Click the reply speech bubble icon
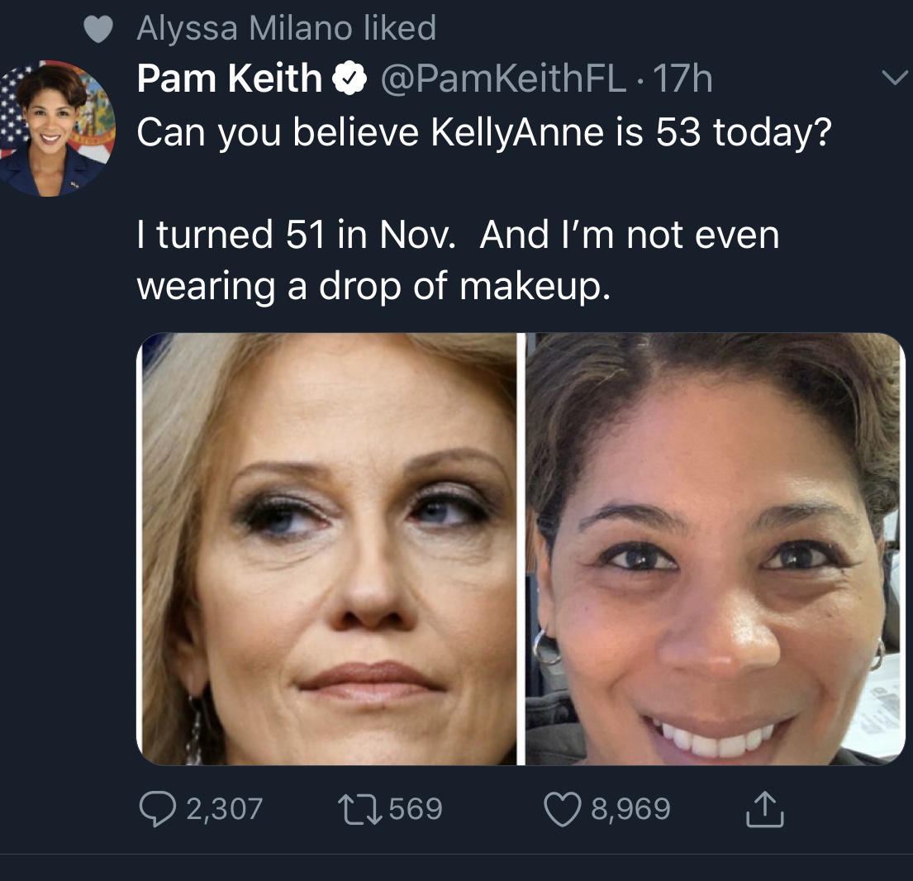This screenshot has width=913, height=881. [158, 807]
